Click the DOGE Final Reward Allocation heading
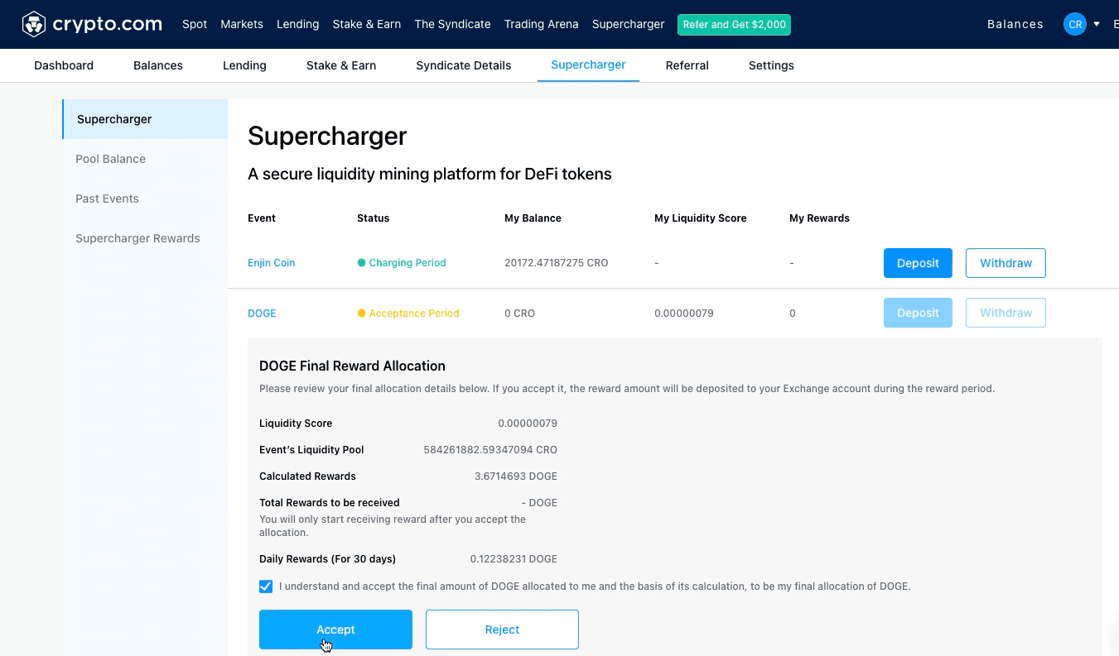This screenshot has height=656, width=1119. coord(352,366)
